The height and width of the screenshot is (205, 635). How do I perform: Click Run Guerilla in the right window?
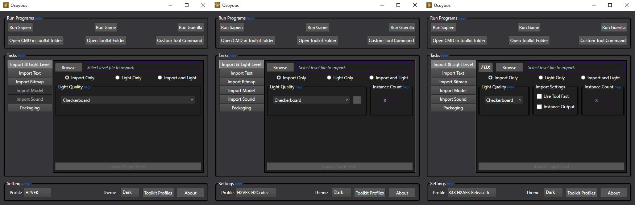tap(614, 28)
